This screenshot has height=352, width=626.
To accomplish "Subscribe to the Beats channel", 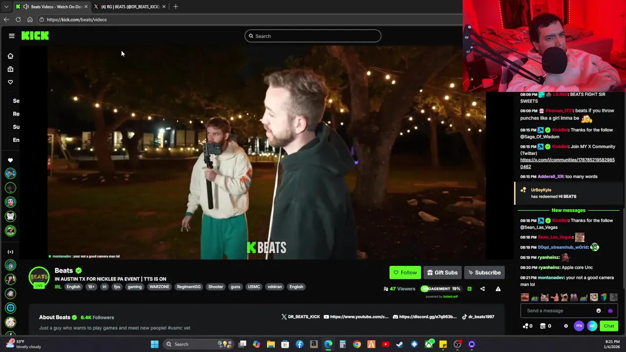I will click(x=484, y=273).
